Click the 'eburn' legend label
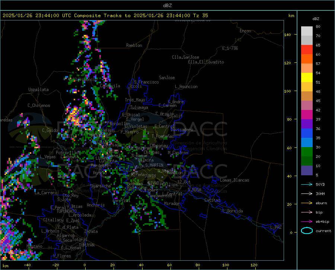The height and width of the screenshot is (270, 335). [321, 203]
